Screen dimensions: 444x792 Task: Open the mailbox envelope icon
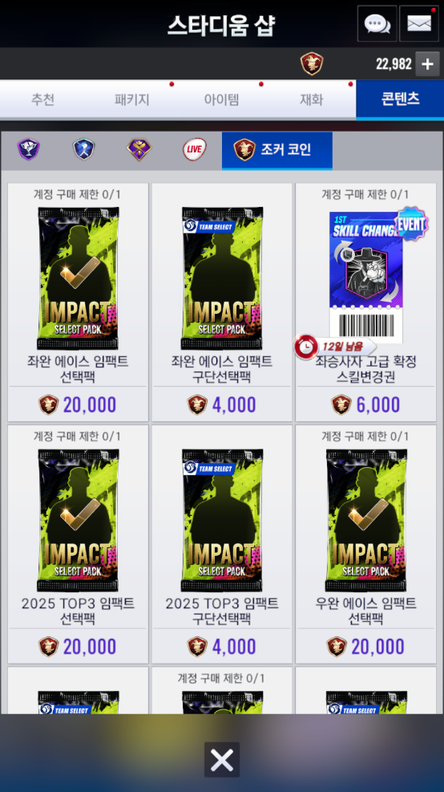pyautogui.click(x=419, y=24)
